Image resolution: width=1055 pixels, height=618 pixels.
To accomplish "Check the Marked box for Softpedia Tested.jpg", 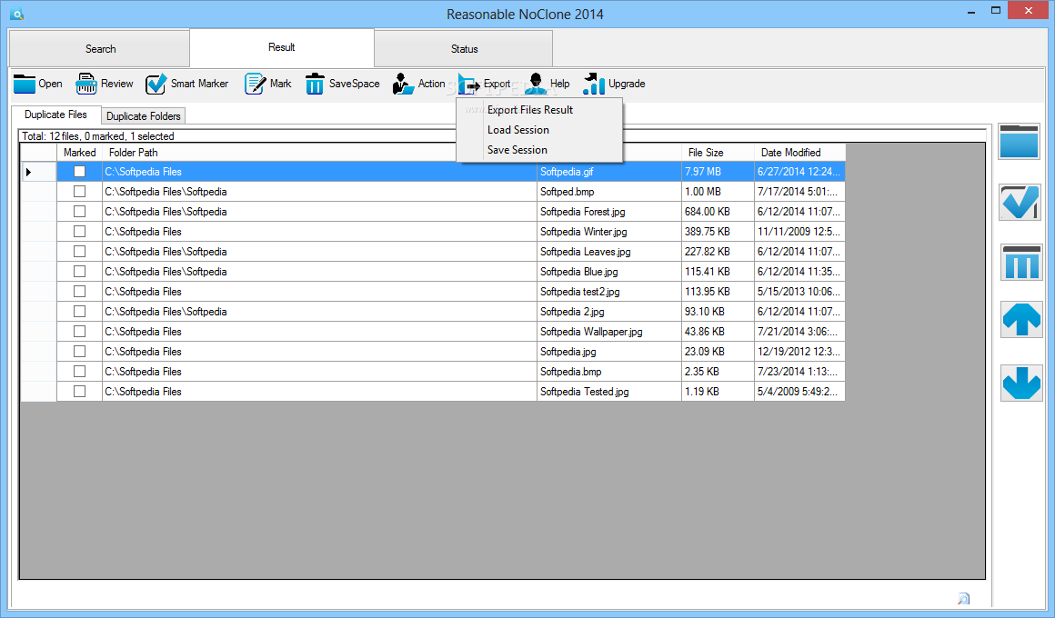I will (x=79, y=392).
